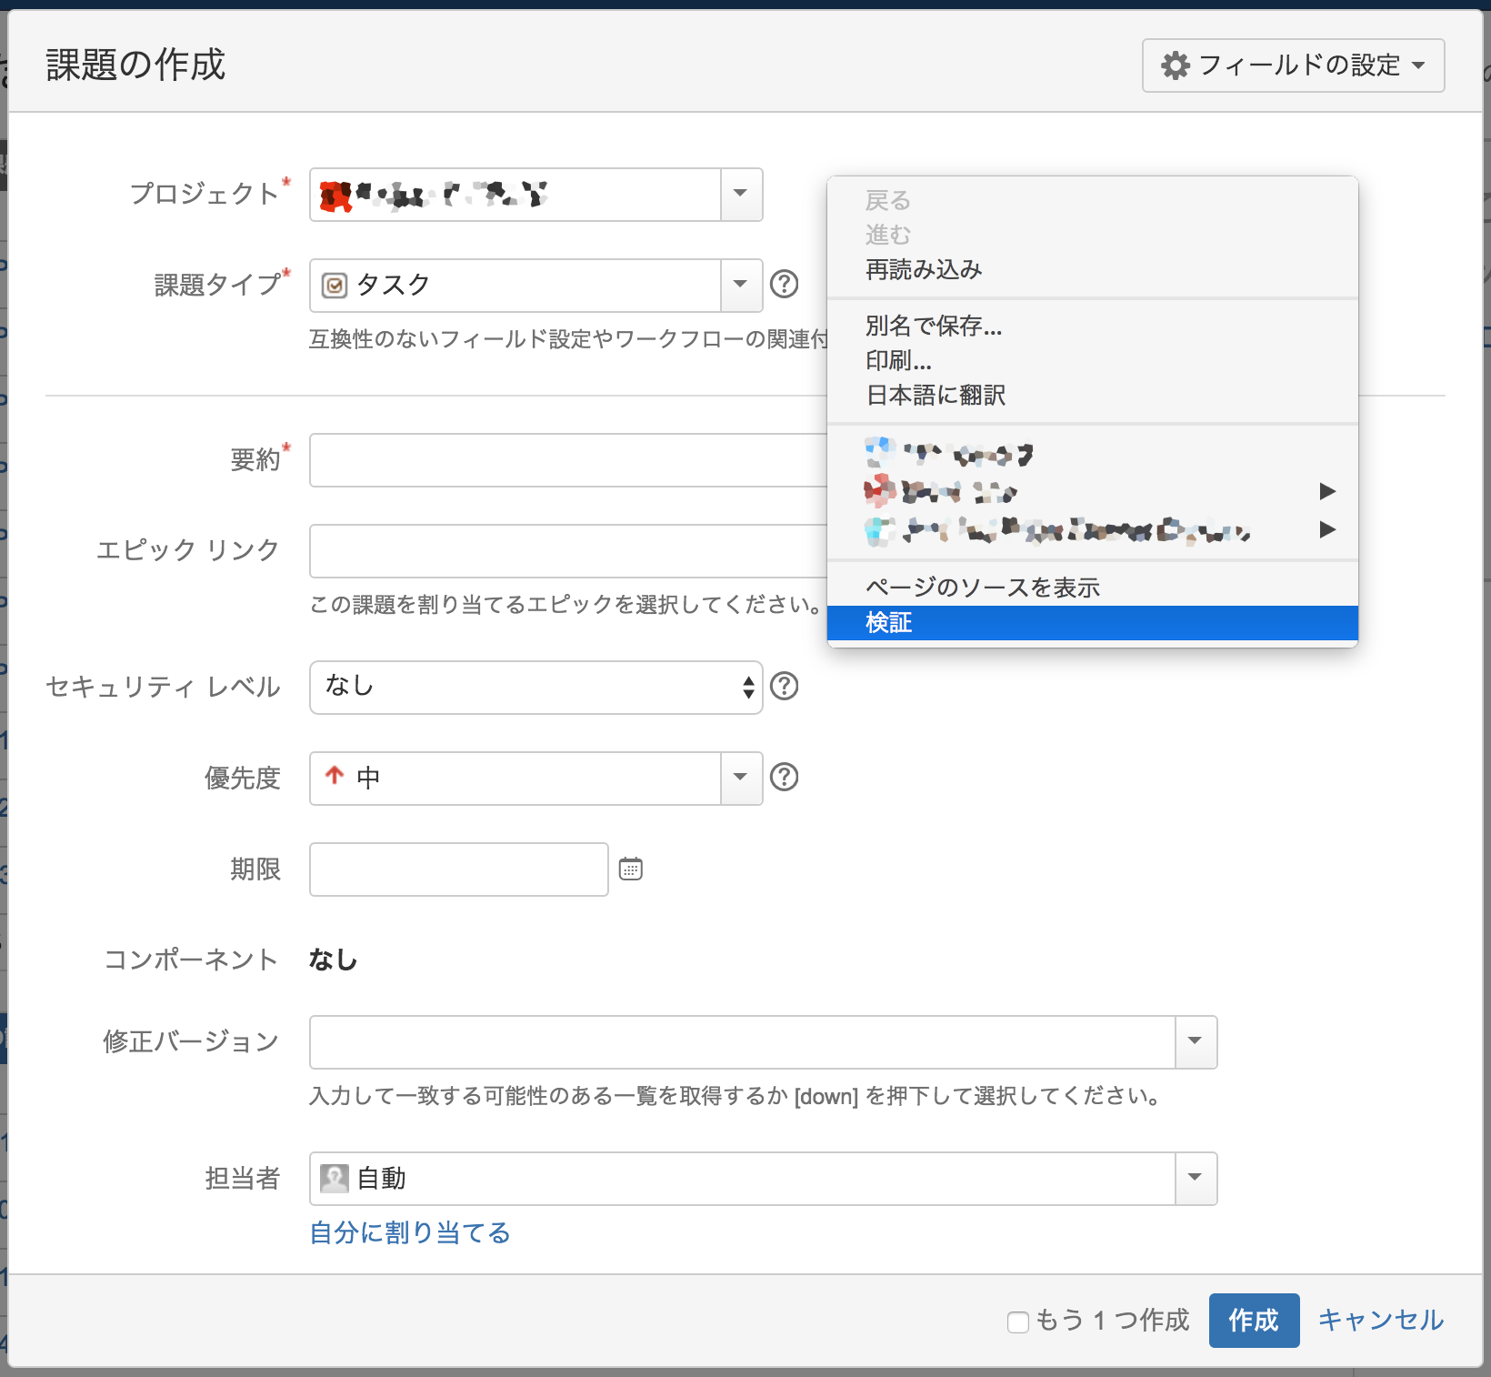This screenshot has width=1491, height=1377.
Task: Click the avatar icon in 担当者 field
Action: point(334,1179)
